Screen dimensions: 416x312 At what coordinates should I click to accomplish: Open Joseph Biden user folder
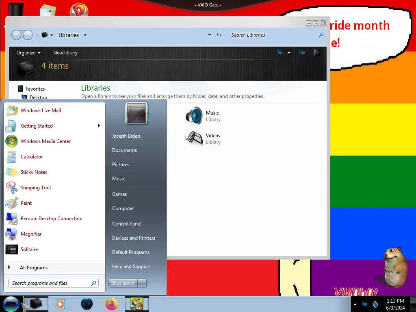click(126, 136)
